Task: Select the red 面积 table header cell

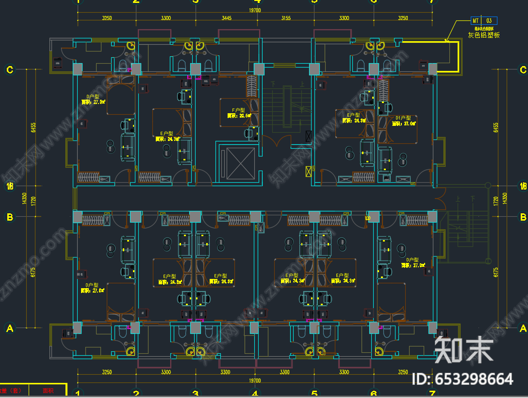Action: pyautogui.click(x=48, y=390)
